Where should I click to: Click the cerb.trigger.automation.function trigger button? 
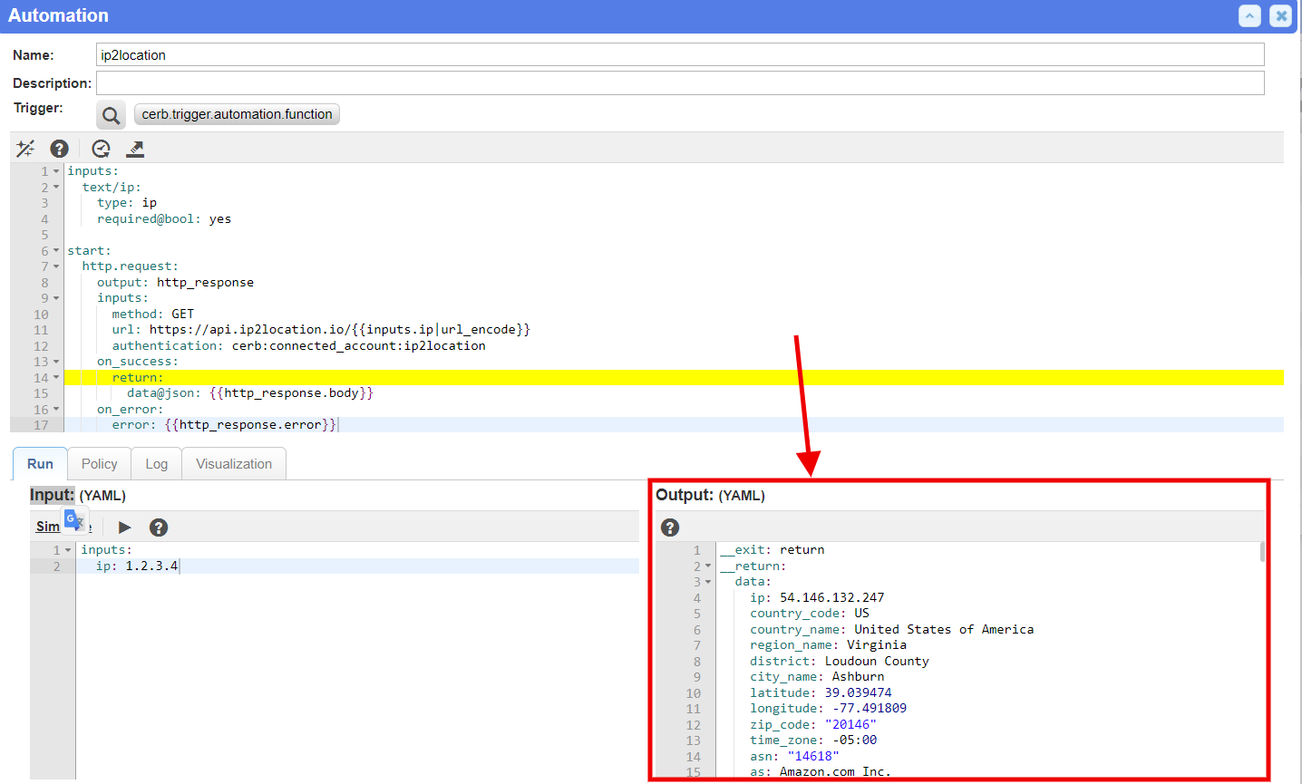coord(237,114)
